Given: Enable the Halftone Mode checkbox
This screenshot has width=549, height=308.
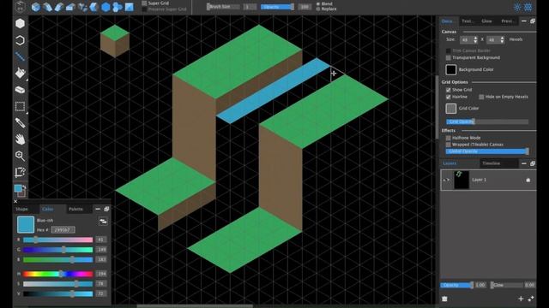Looking at the screenshot, I should pos(448,138).
